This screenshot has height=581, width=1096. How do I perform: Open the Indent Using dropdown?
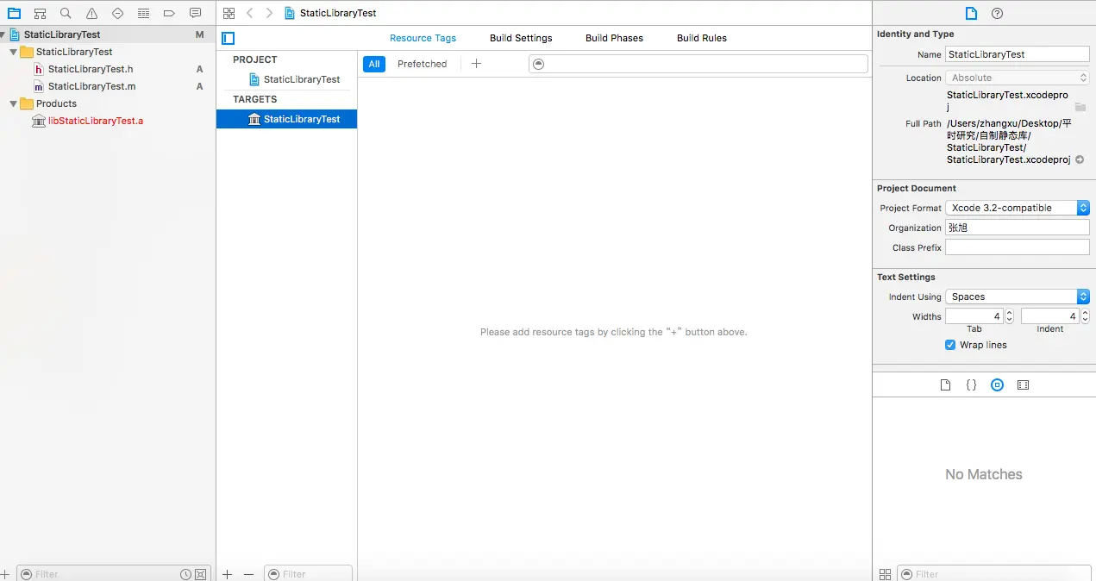[x=1018, y=297]
